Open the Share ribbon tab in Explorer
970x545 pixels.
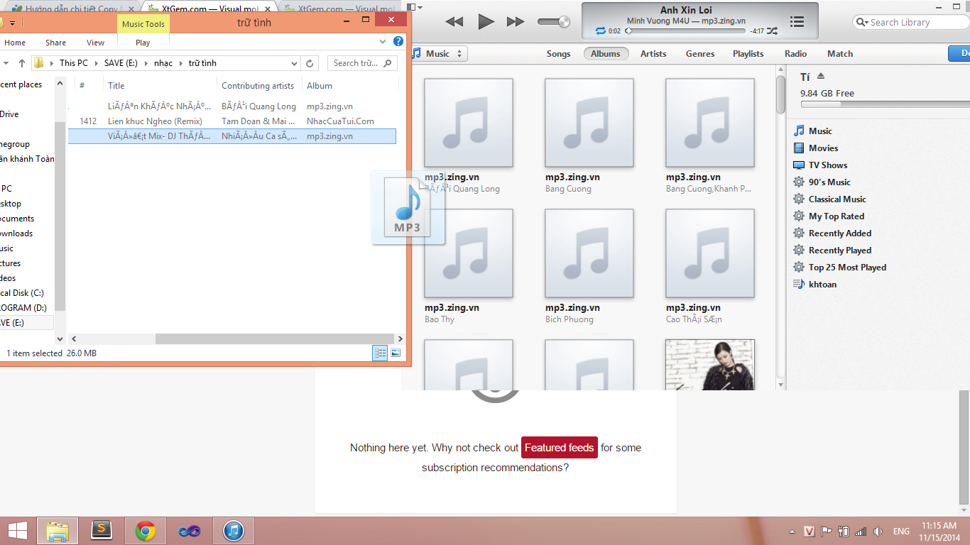coord(55,43)
